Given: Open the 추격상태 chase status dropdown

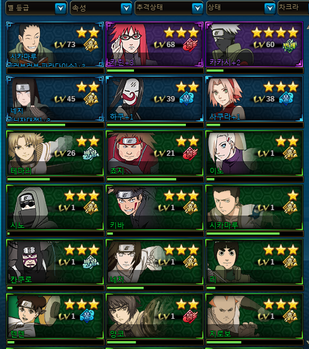Looking at the screenshot, I should point(169,8).
